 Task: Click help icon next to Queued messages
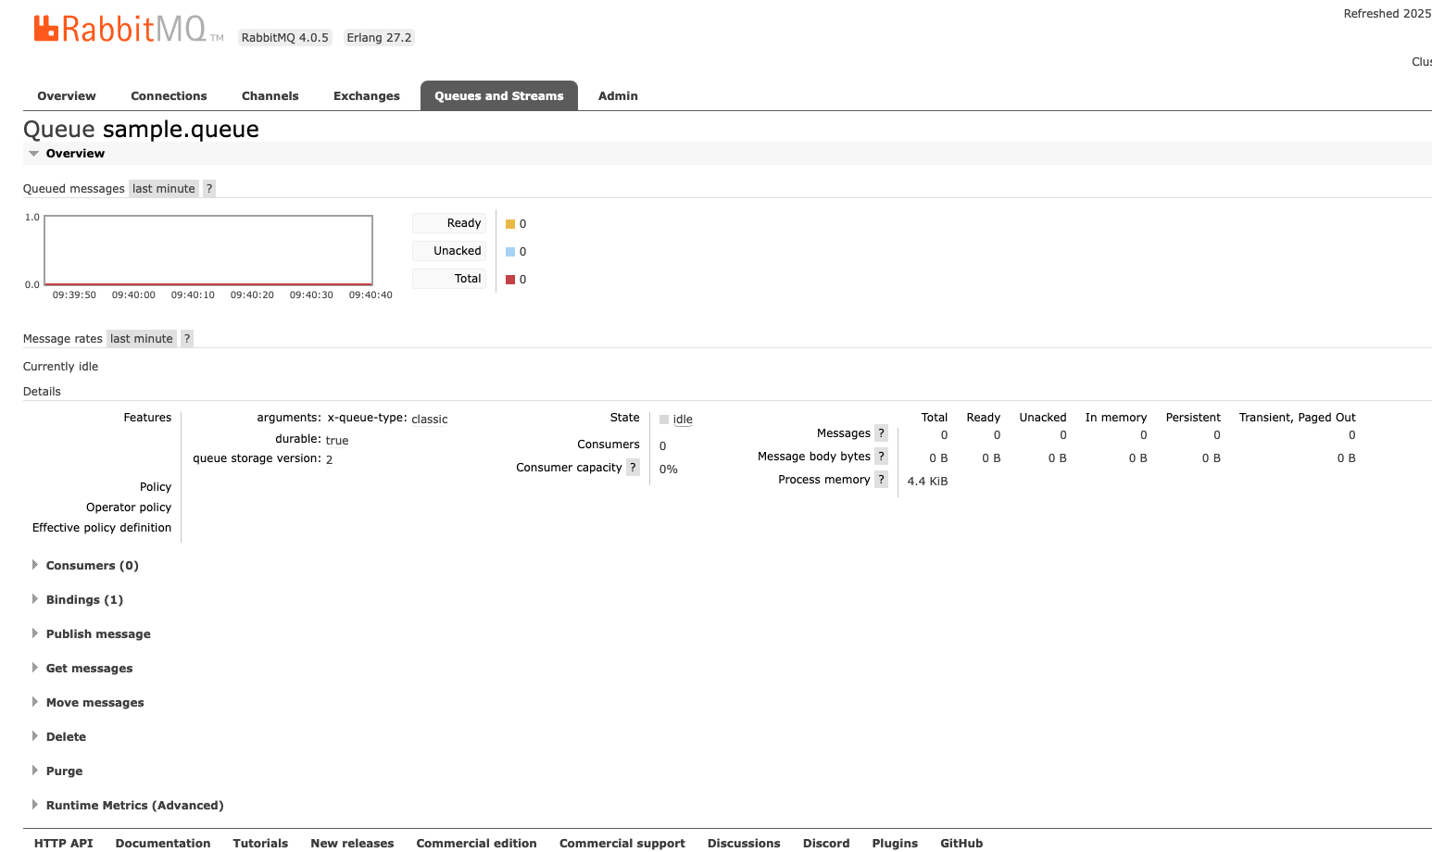click(x=209, y=189)
